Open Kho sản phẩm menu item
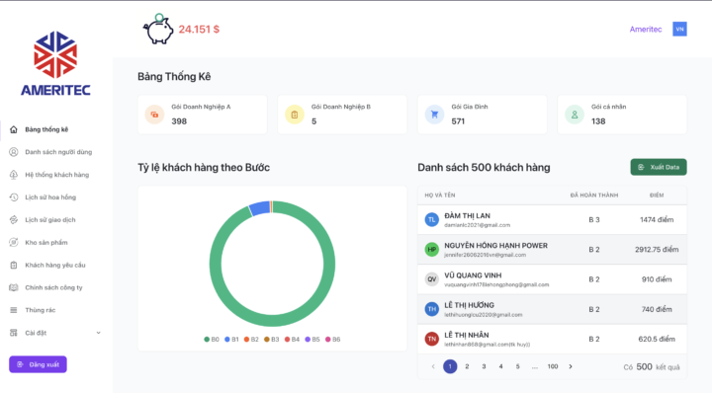Viewport: 712px width, 393px height. tap(45, 243)
